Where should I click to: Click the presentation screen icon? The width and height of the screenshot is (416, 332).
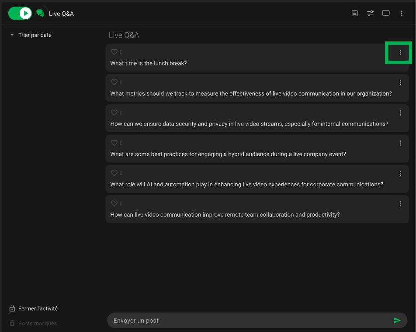[x=386, y=14]
